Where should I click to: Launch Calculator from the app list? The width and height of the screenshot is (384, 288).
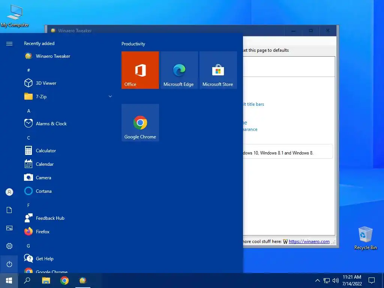[x=69, y=151]
